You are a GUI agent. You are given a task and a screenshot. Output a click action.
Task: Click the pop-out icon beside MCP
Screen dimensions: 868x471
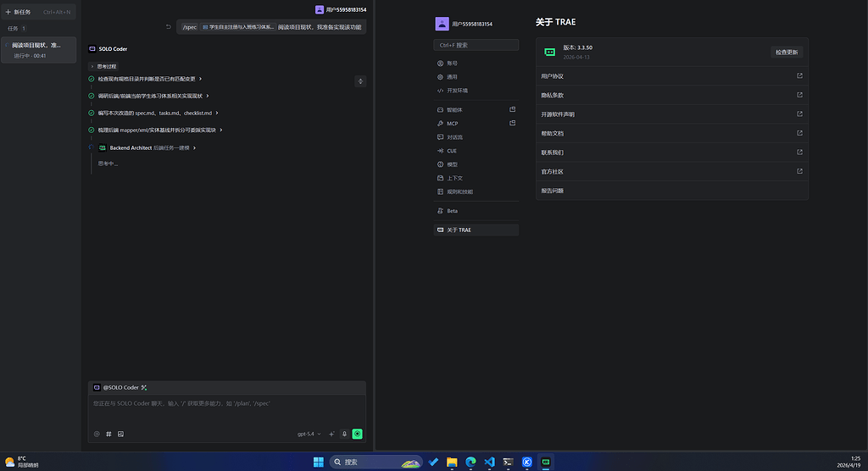[512, 123]
